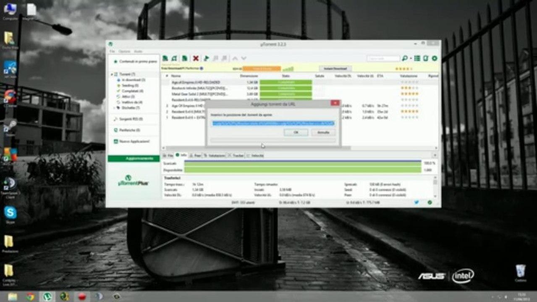The image size is (537, 302).
Task: Click the green network status icon in status bar
Action: click(430, 203)
